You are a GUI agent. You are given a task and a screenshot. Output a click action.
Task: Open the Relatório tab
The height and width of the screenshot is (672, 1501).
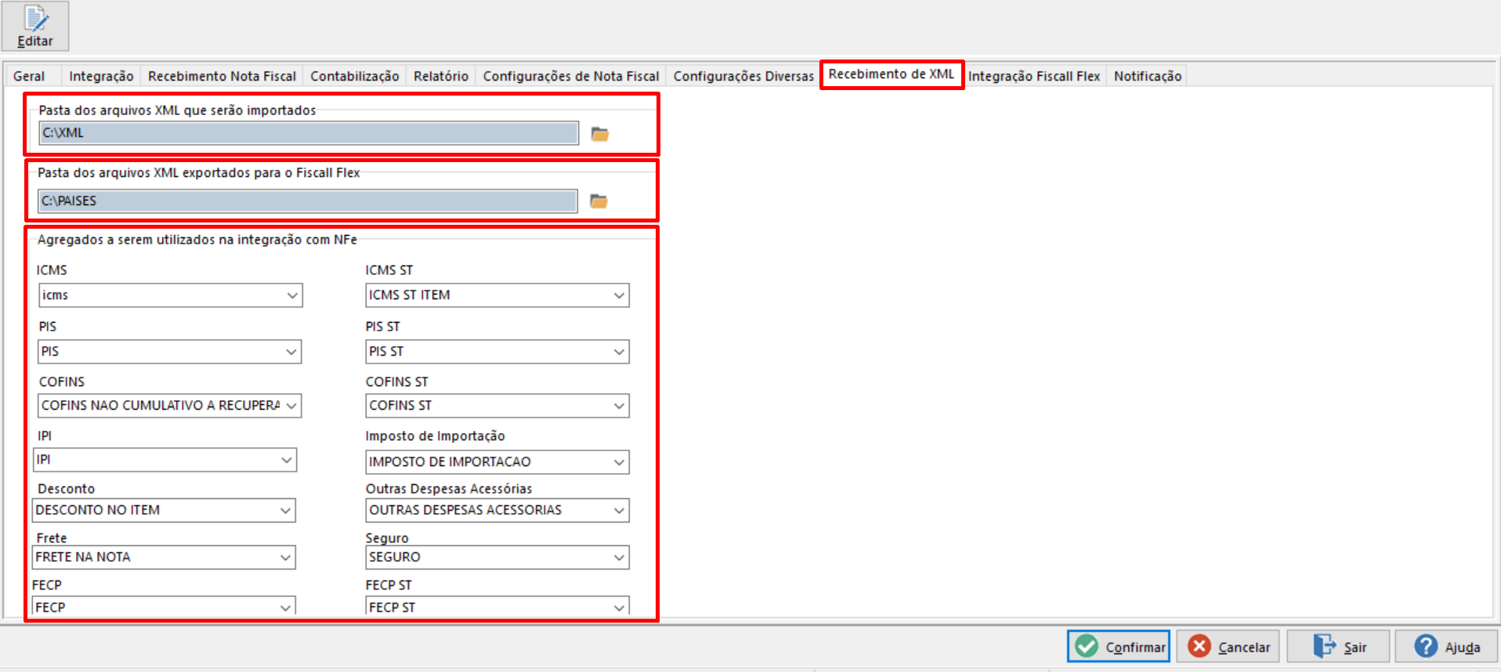[440, 76]
